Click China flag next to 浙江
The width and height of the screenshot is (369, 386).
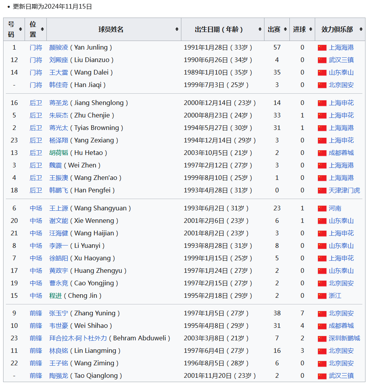322,296
